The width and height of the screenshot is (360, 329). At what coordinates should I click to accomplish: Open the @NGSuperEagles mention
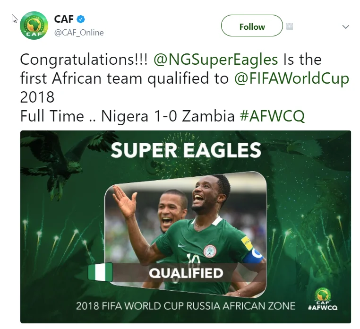click(215, 60)
